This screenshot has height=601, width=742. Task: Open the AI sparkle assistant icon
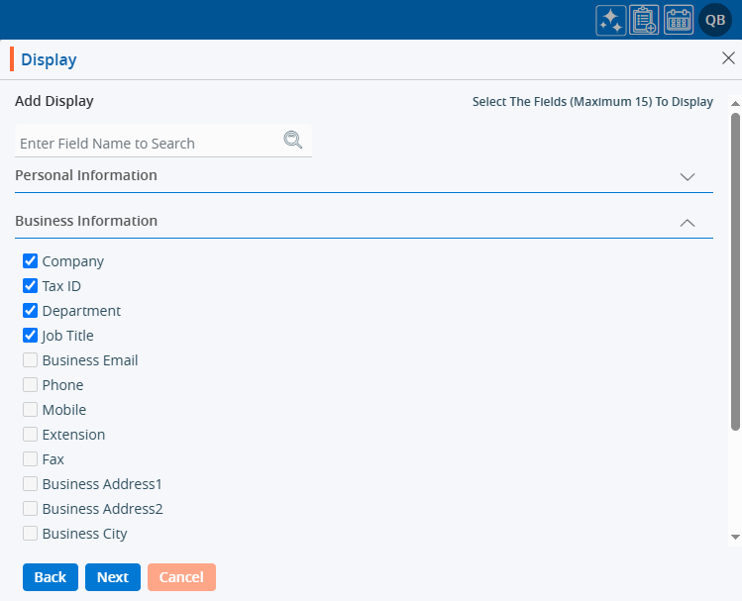click(x=610, y=21)
